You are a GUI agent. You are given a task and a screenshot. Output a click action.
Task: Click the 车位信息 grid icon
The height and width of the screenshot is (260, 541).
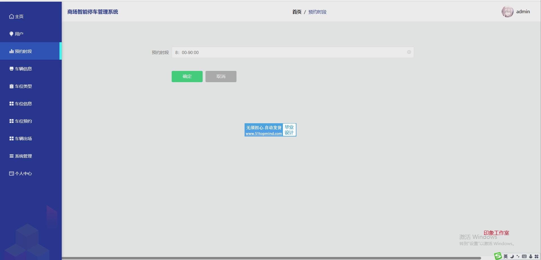[x=11, y=104]
